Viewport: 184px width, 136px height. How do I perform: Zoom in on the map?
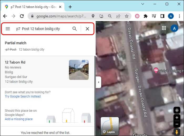click(177, 118)
